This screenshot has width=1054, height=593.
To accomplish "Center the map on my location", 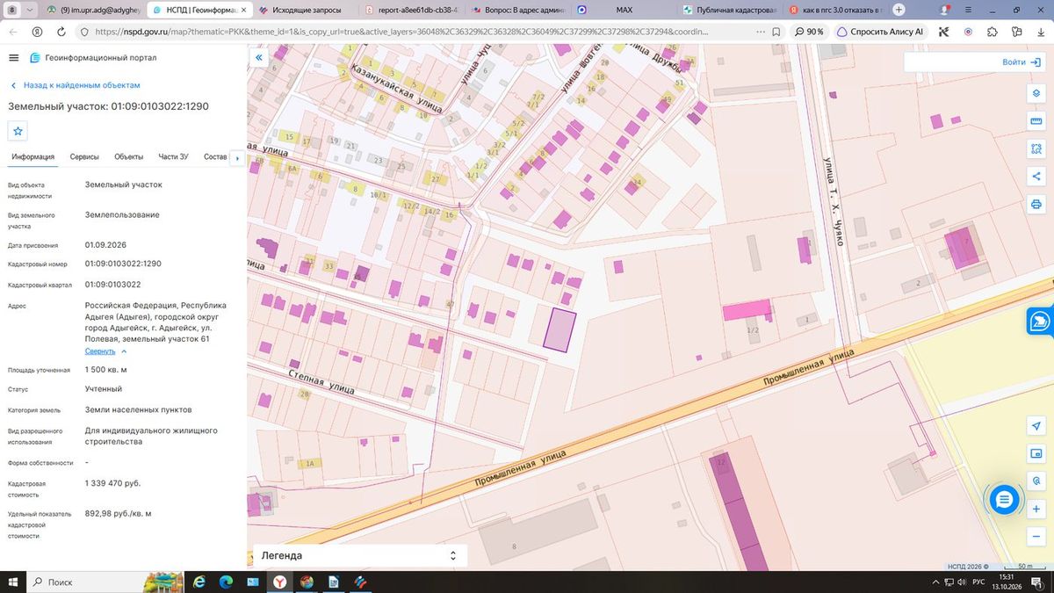I will coord(1036,425).
